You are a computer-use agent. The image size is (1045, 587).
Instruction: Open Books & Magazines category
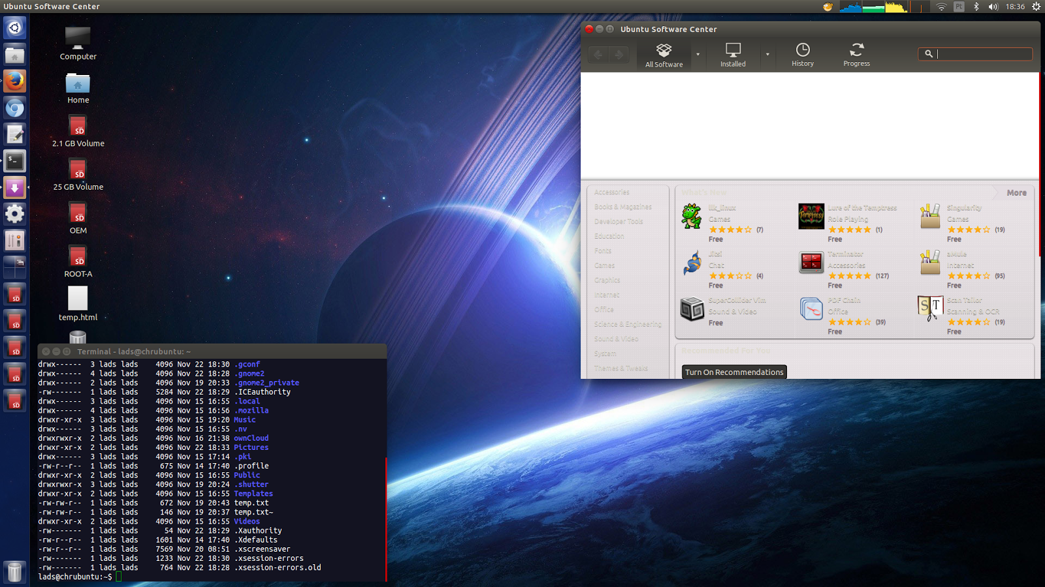tap(623, 207)
